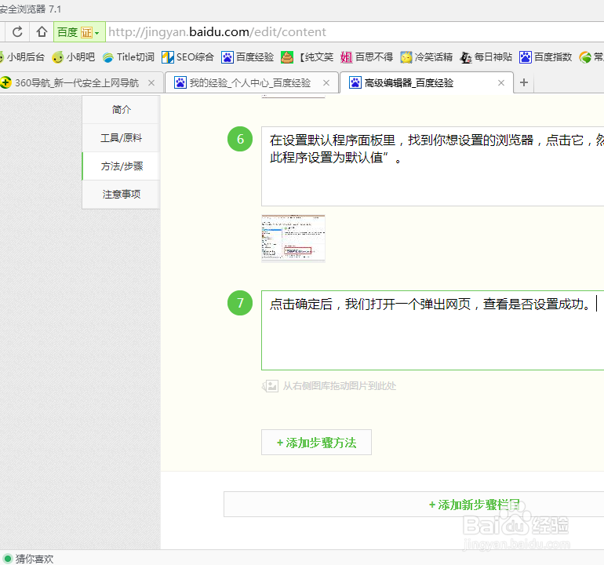
Task: Open the 每日神贴 bookmark
Action: (x=486, y=57)
